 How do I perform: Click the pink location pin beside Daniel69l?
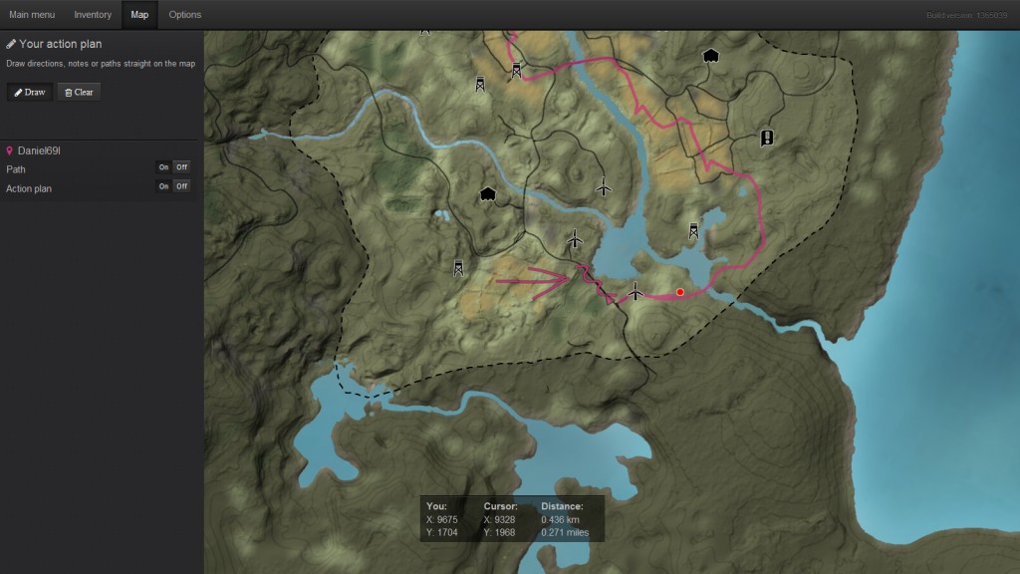pyautogui.click(x=10, y=150)
